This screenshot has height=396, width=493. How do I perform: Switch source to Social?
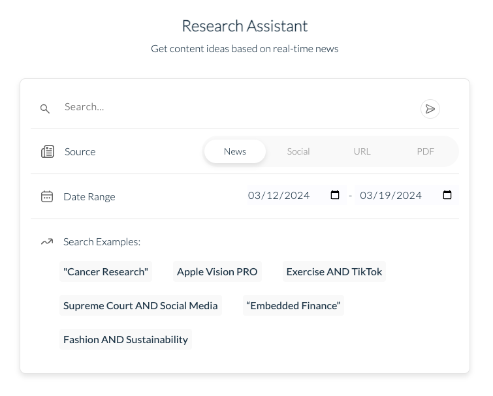pos(298,151)
